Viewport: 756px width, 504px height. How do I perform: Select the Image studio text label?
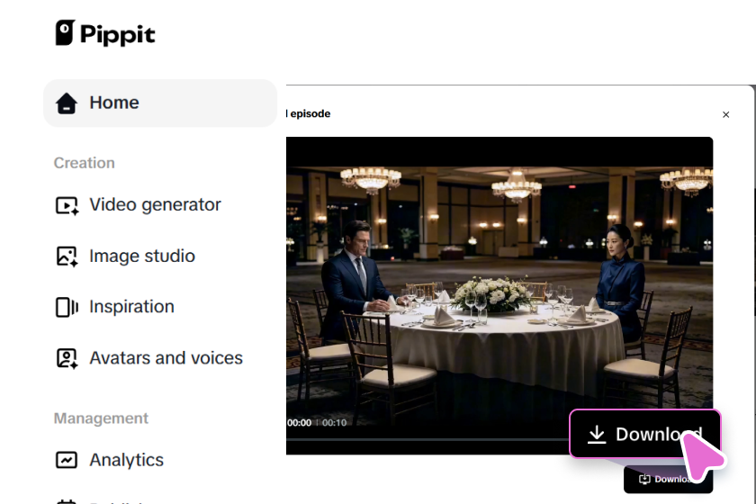(x=142, y=256)
